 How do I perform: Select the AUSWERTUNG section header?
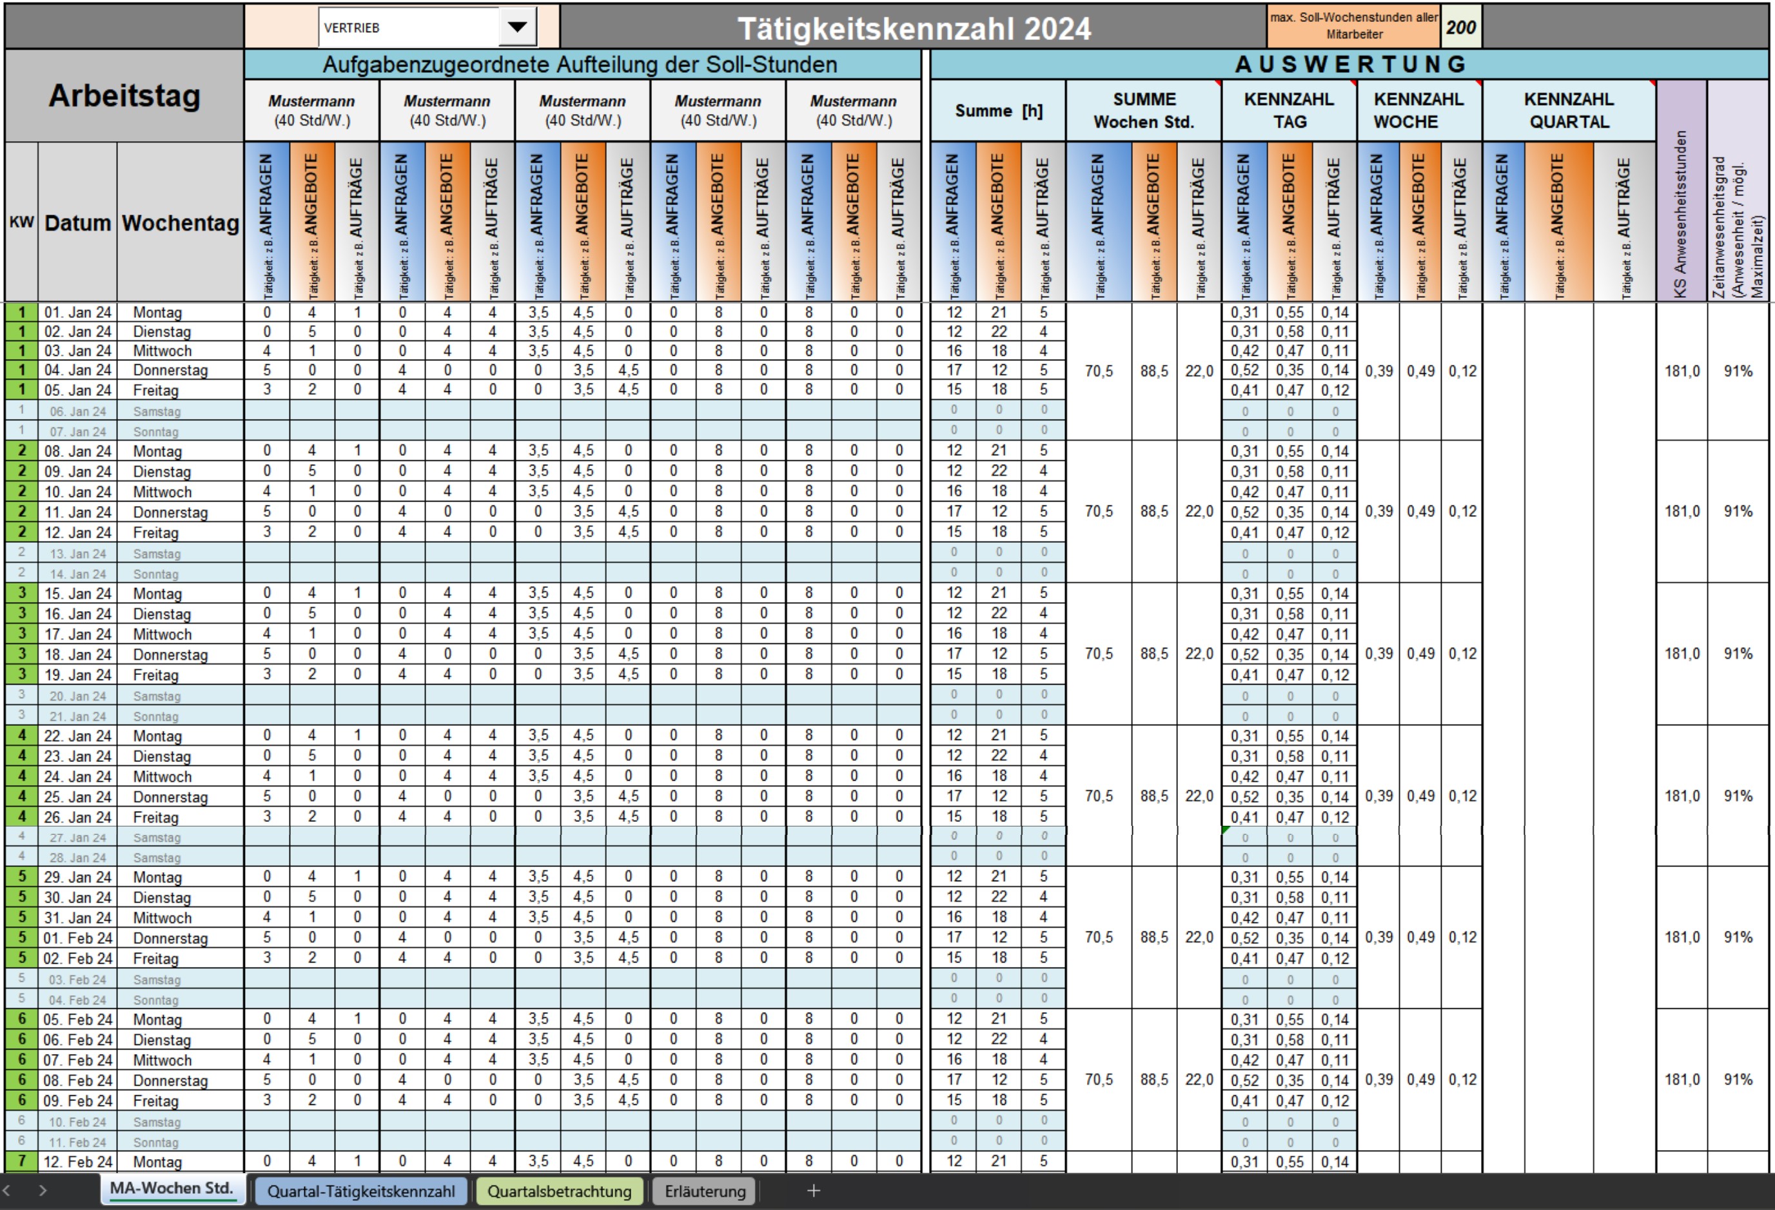(1349, 65)
